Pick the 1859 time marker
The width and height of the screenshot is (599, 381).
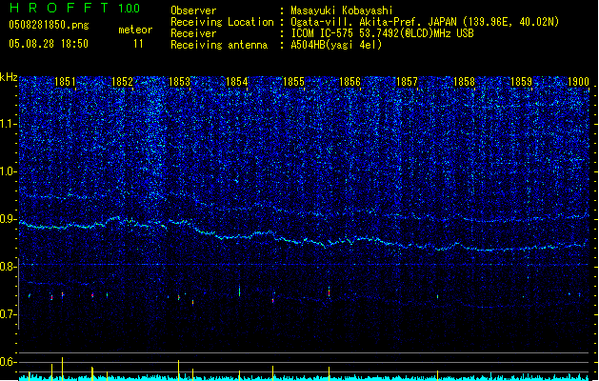521,83
